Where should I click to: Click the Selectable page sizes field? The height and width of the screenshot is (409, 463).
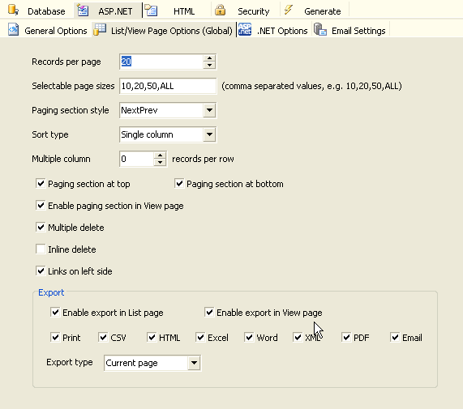pyautogui.click(x=168, y=86)
